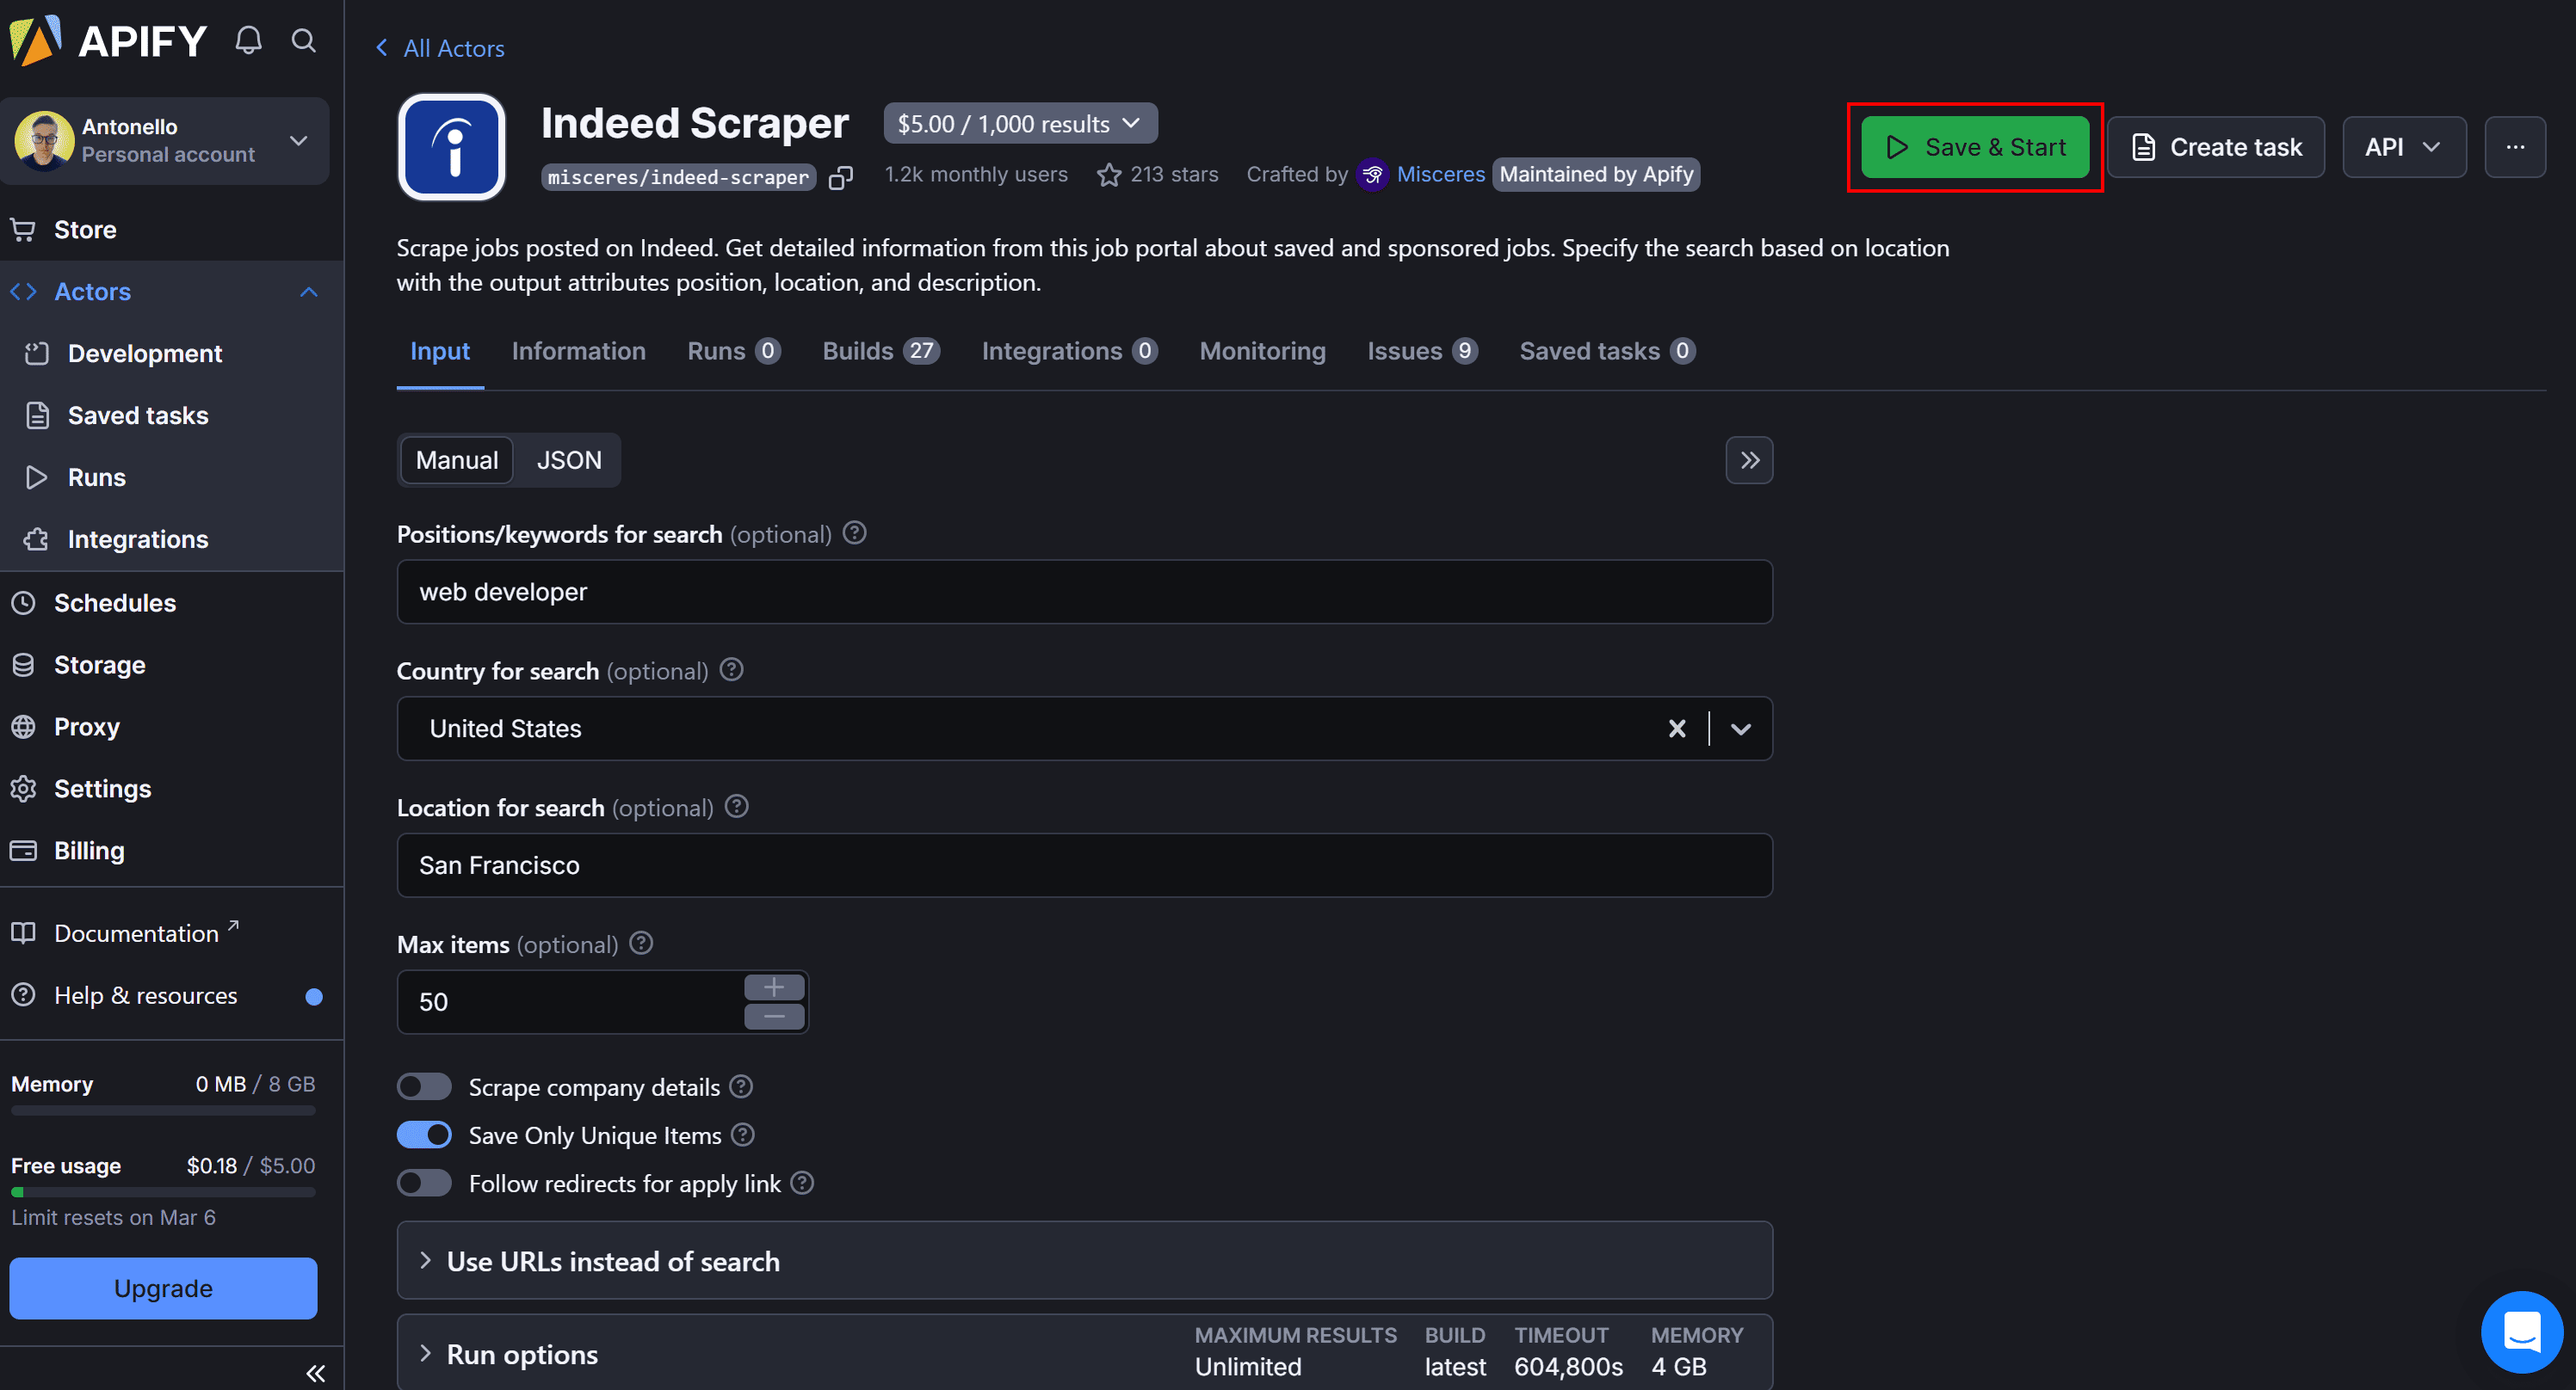Disable Save Only Unique Items
This screenshot has height=1390, width=2576.
[424, 1135]
